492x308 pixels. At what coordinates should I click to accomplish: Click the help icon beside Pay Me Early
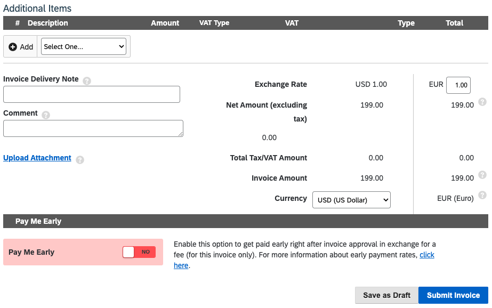(x=62, y=252)
